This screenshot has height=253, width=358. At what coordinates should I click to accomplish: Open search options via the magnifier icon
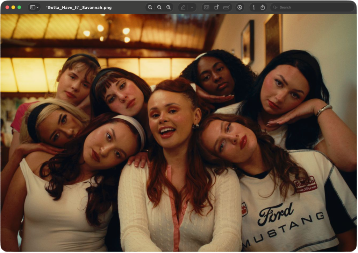click(x=275, y=7)
